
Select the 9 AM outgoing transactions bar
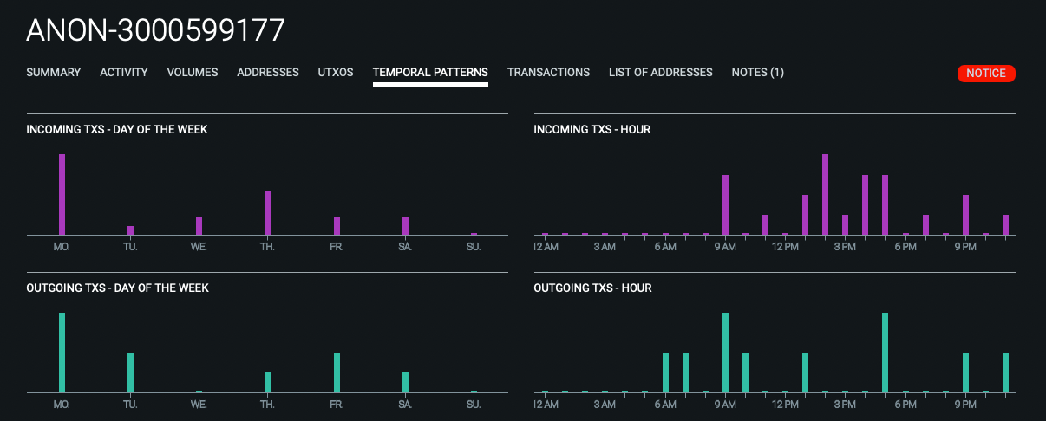tap(725, 353)
